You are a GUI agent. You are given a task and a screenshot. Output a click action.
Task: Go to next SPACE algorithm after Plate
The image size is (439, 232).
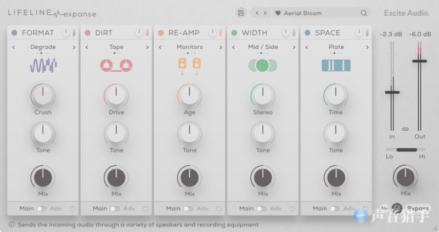(367, 47)
